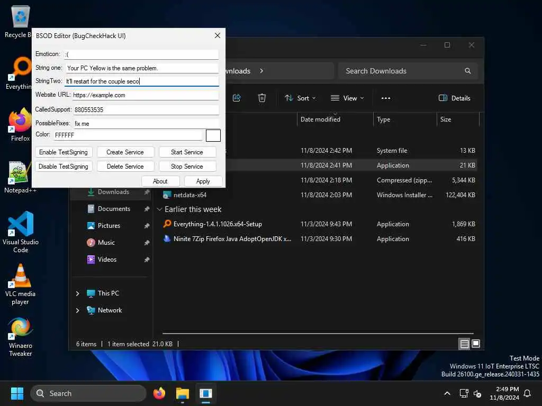The height and width of the screenshot is (406, 542).
Task: Click Disable TestSigning button
Action: point(64,167)
